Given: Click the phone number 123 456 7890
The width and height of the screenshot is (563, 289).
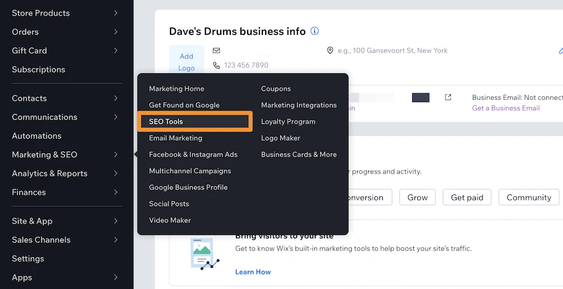Looking at the screenshot, I should click(x=246, y=65).
